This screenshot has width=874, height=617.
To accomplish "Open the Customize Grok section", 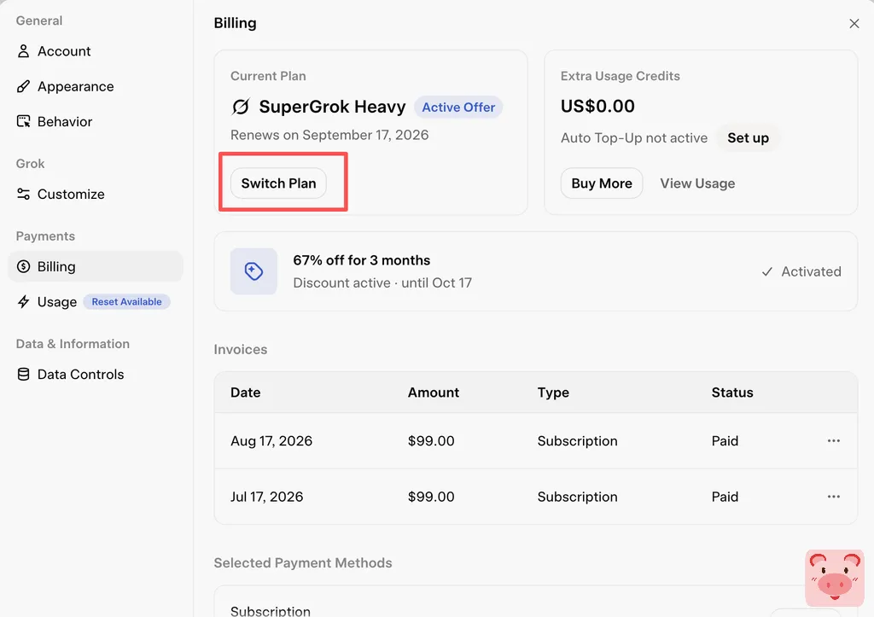I will (x=96, y=194).
